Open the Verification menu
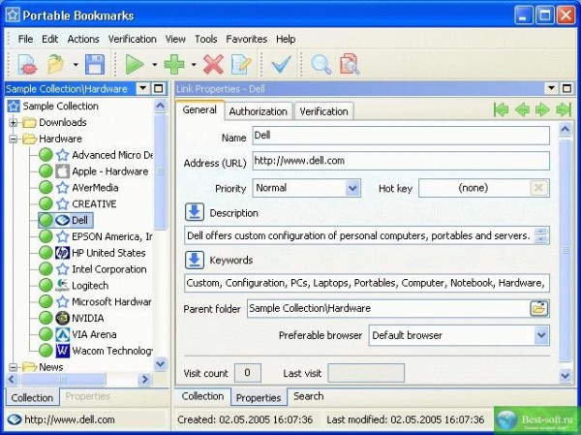 pyautogui.click(x=133, y=39)
